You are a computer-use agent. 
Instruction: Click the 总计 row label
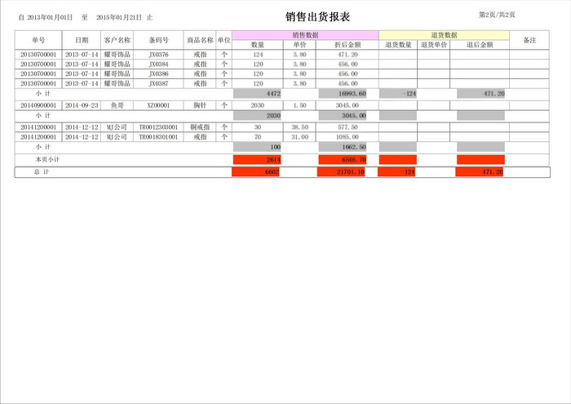pyautogui.click(x=42, y=172)
